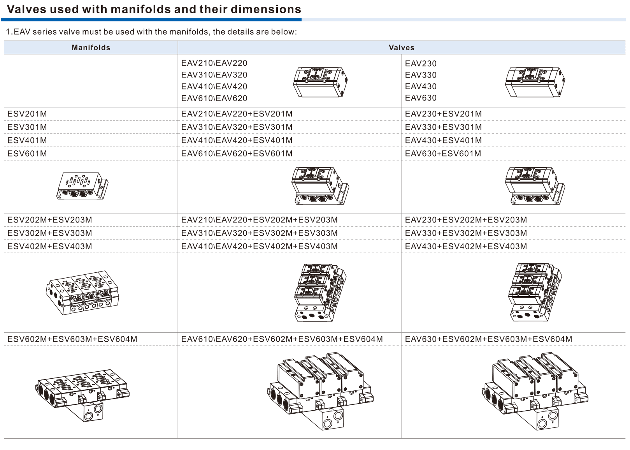Click the EAV210\EAV220 valve drawing in the header row
The image size is (630, 450).
[x=320, y=82]
